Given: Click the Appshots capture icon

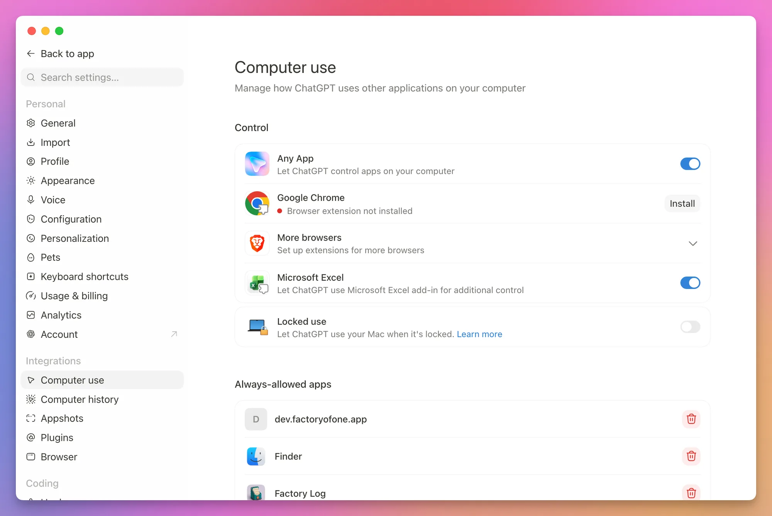Looking at the screenshot, I should tap(31, 418).
